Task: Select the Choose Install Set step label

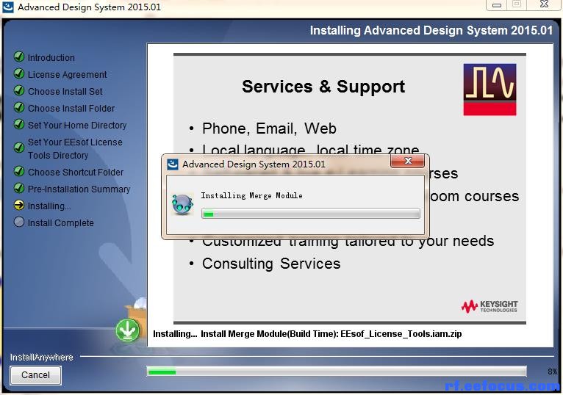Action: tap(65, 92)
